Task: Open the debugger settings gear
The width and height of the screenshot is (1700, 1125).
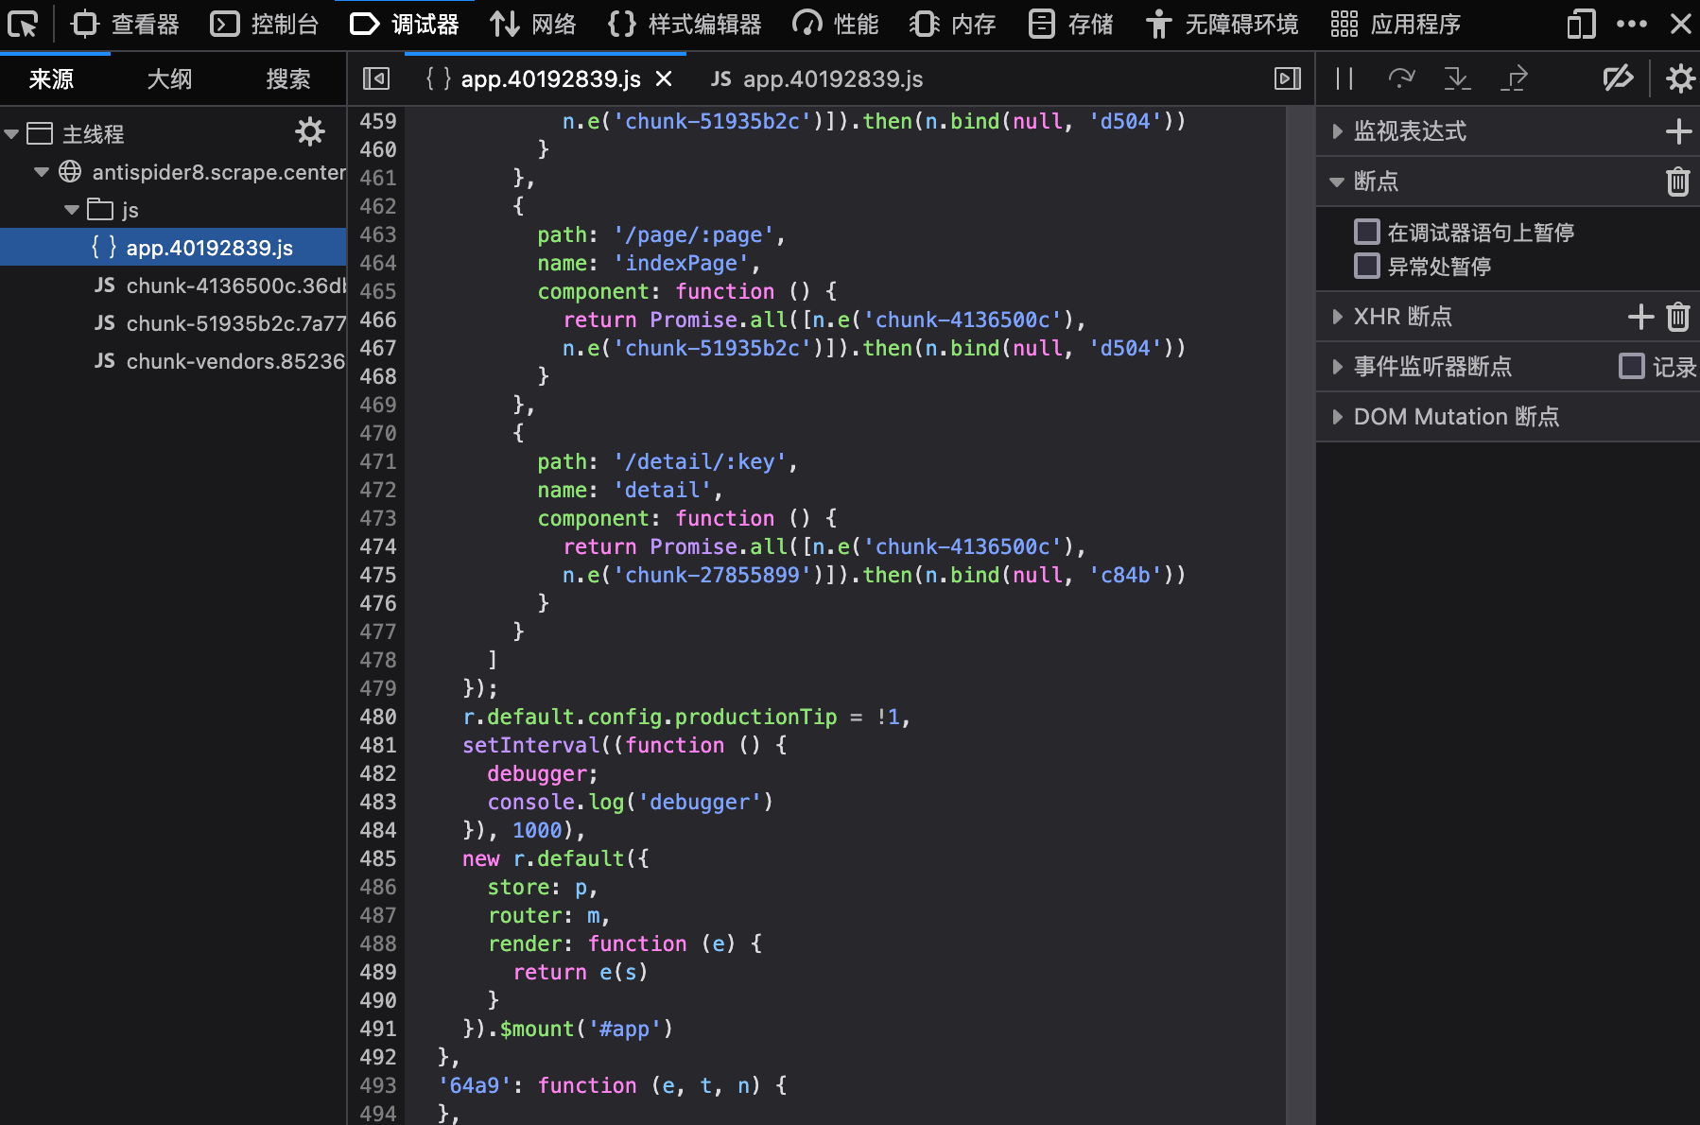Action: 1679,78
